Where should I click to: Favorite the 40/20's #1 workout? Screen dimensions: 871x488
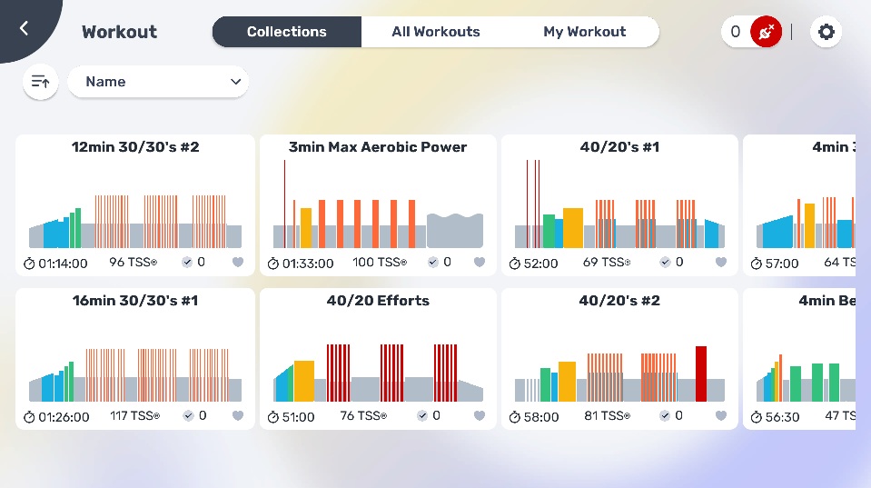721,262
